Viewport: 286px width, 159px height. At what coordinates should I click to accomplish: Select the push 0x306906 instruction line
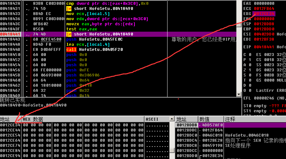83,75
